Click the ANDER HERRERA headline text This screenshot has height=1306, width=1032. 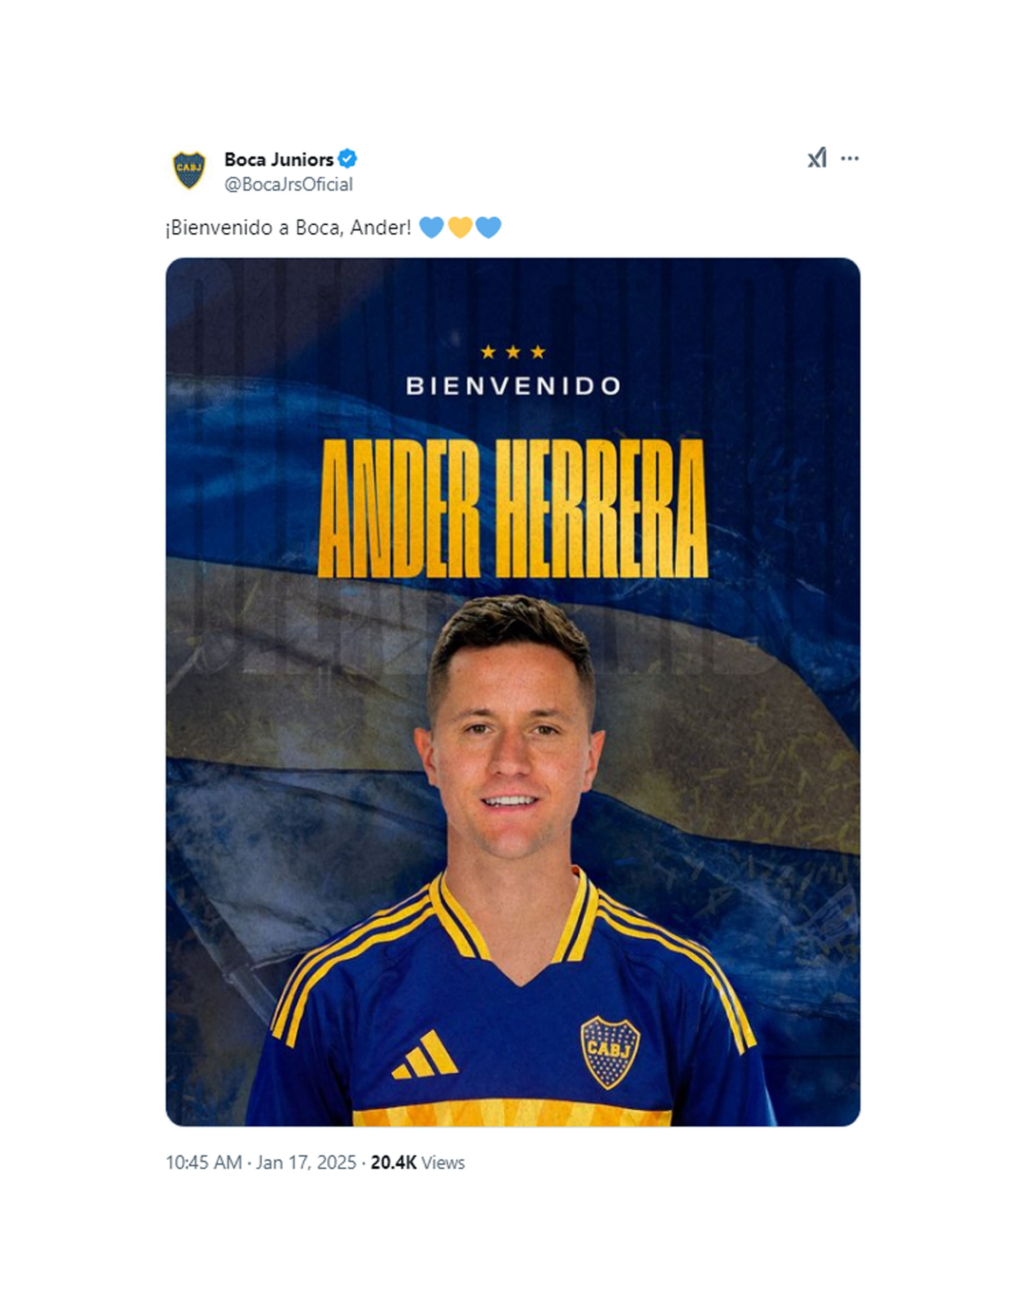point(513,508)
